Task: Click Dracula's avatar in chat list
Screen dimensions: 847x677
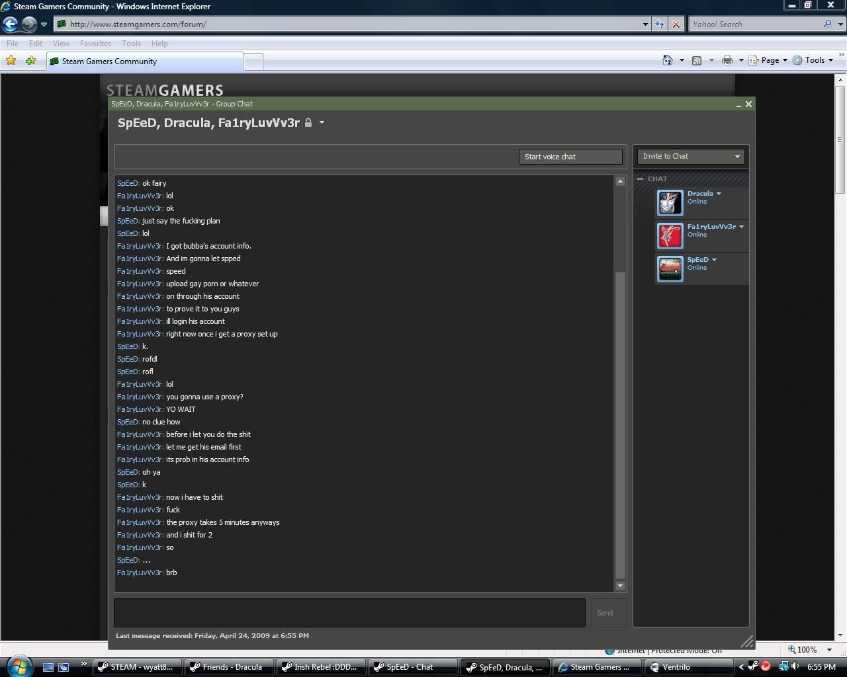Action: pyautogui.click(x=670, y=203)
